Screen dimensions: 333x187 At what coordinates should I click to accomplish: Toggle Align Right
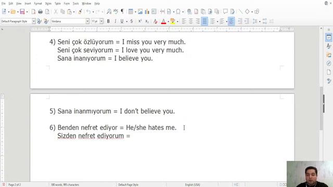point(198,21)
